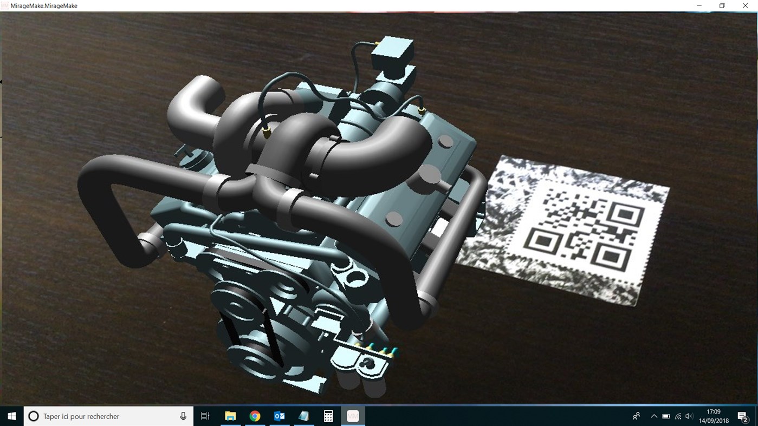Image resolution: width=758 pixels, height=426 pixels.
Task: Open the blue tilted-page app in the taskbar
Action: click(x=304, y=416)
